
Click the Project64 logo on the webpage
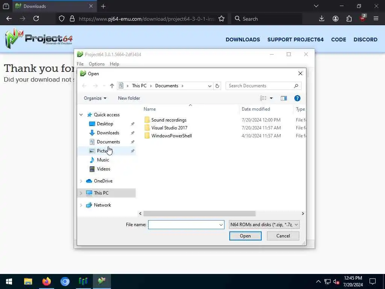tap(39, 39)
